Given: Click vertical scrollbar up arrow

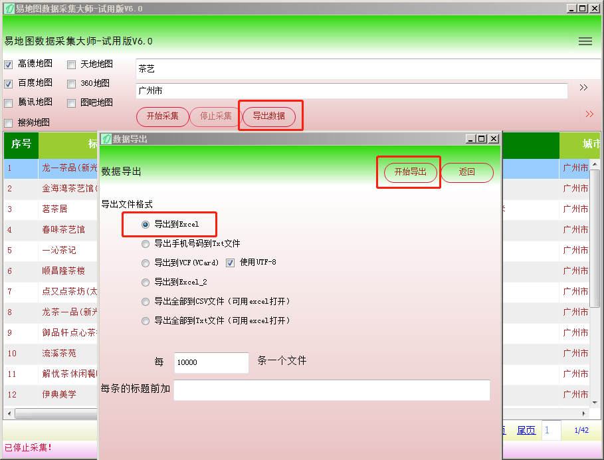Looking at the screenshot, I should click(595, 164).
